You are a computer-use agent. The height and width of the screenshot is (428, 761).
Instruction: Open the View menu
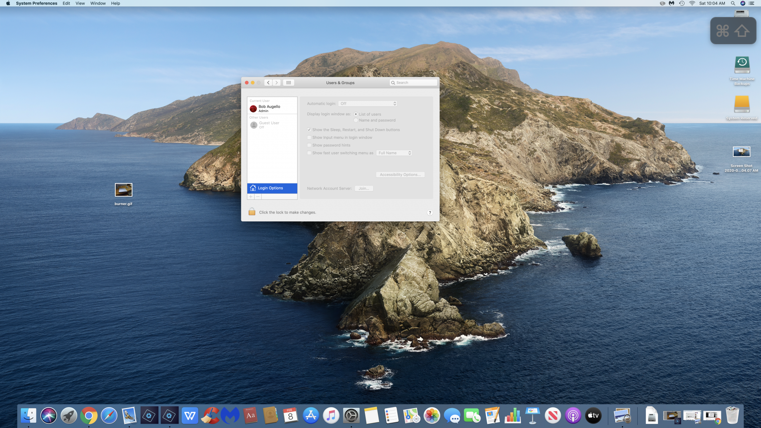[80, 3]
